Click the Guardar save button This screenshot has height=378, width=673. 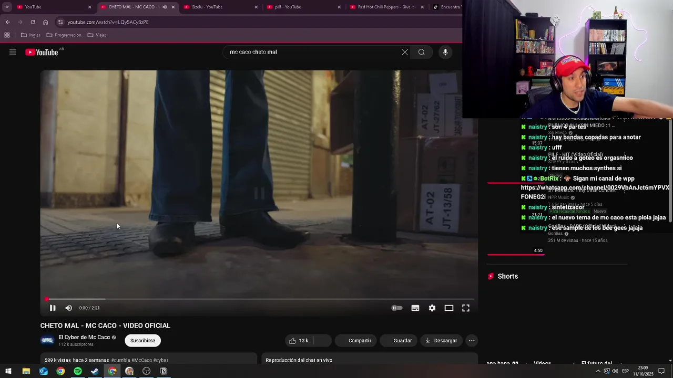(x=399, y=341)
